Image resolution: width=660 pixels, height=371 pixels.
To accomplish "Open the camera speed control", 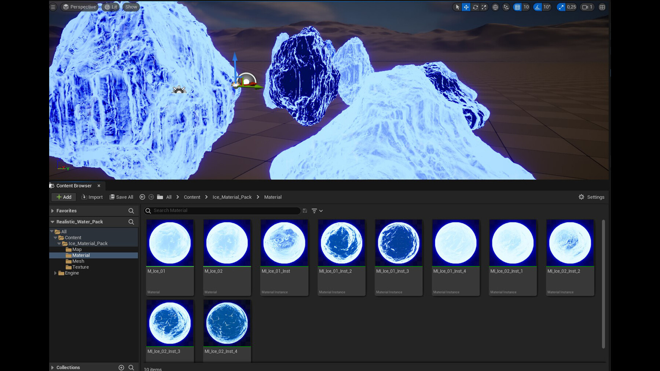I will click(587, 7).
